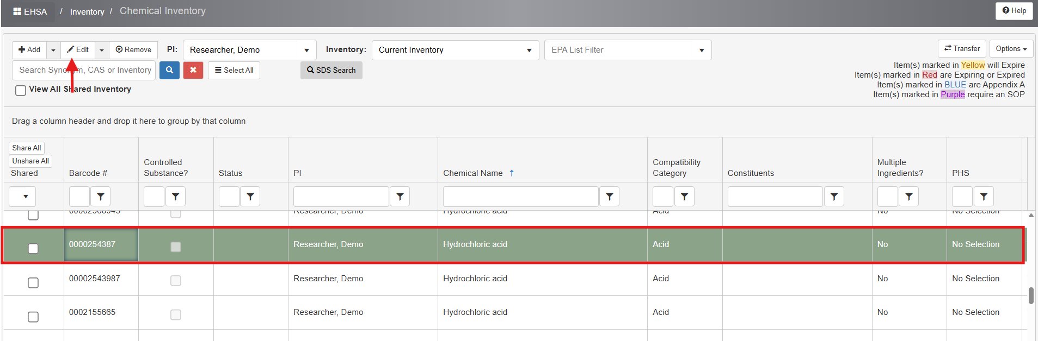Check Shared box for barcode 0002155665

pos(33,317)
